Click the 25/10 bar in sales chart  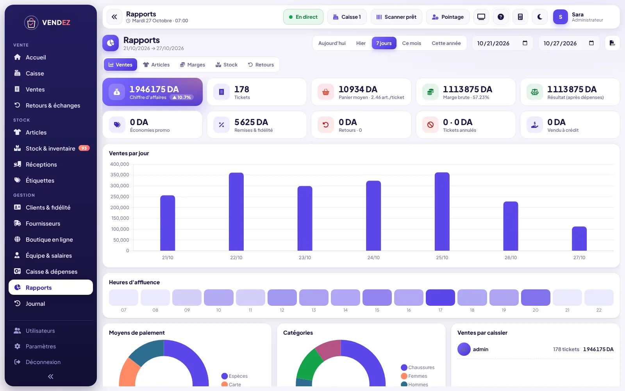tap(442, 212)
